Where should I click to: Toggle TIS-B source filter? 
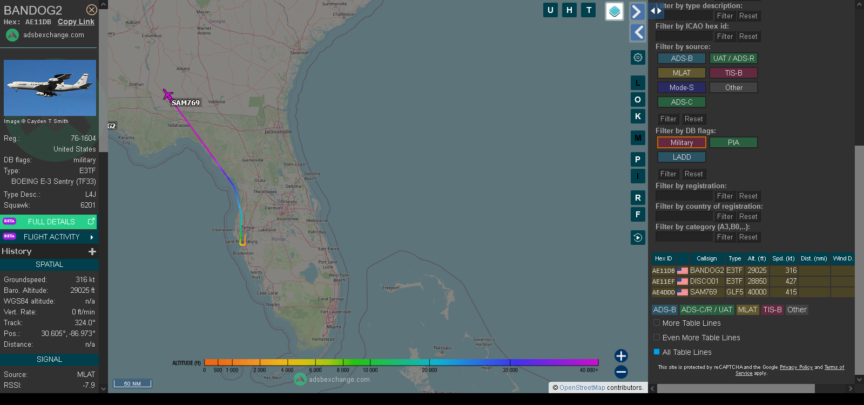[733, 73]
